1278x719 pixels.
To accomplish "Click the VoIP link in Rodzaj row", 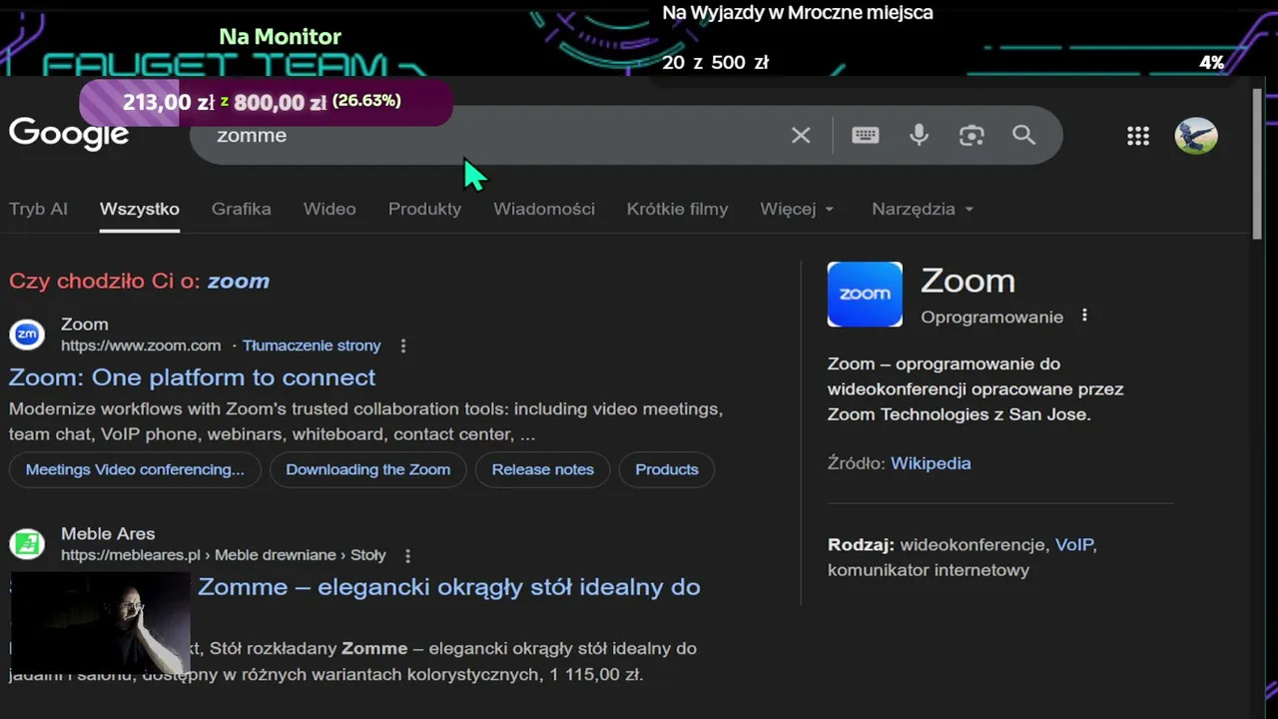I will click(x=1074, y=545).
